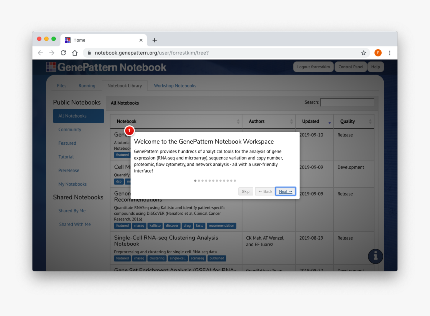Click the GenePattern logo icon

tap(51, 67)
